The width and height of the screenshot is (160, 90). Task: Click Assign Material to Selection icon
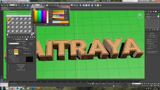coord(12,37)
